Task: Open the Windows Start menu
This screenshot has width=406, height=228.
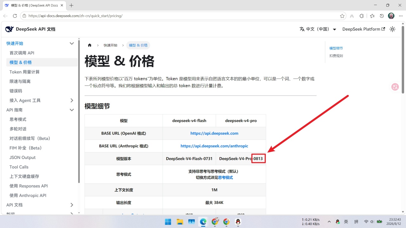Action: pyautogui.click(x=168, y=222)
